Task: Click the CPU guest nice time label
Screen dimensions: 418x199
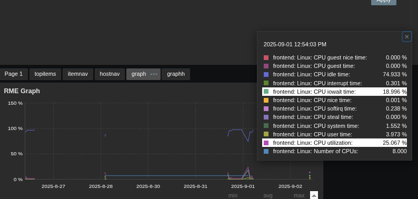Action: tap(320, 57)
